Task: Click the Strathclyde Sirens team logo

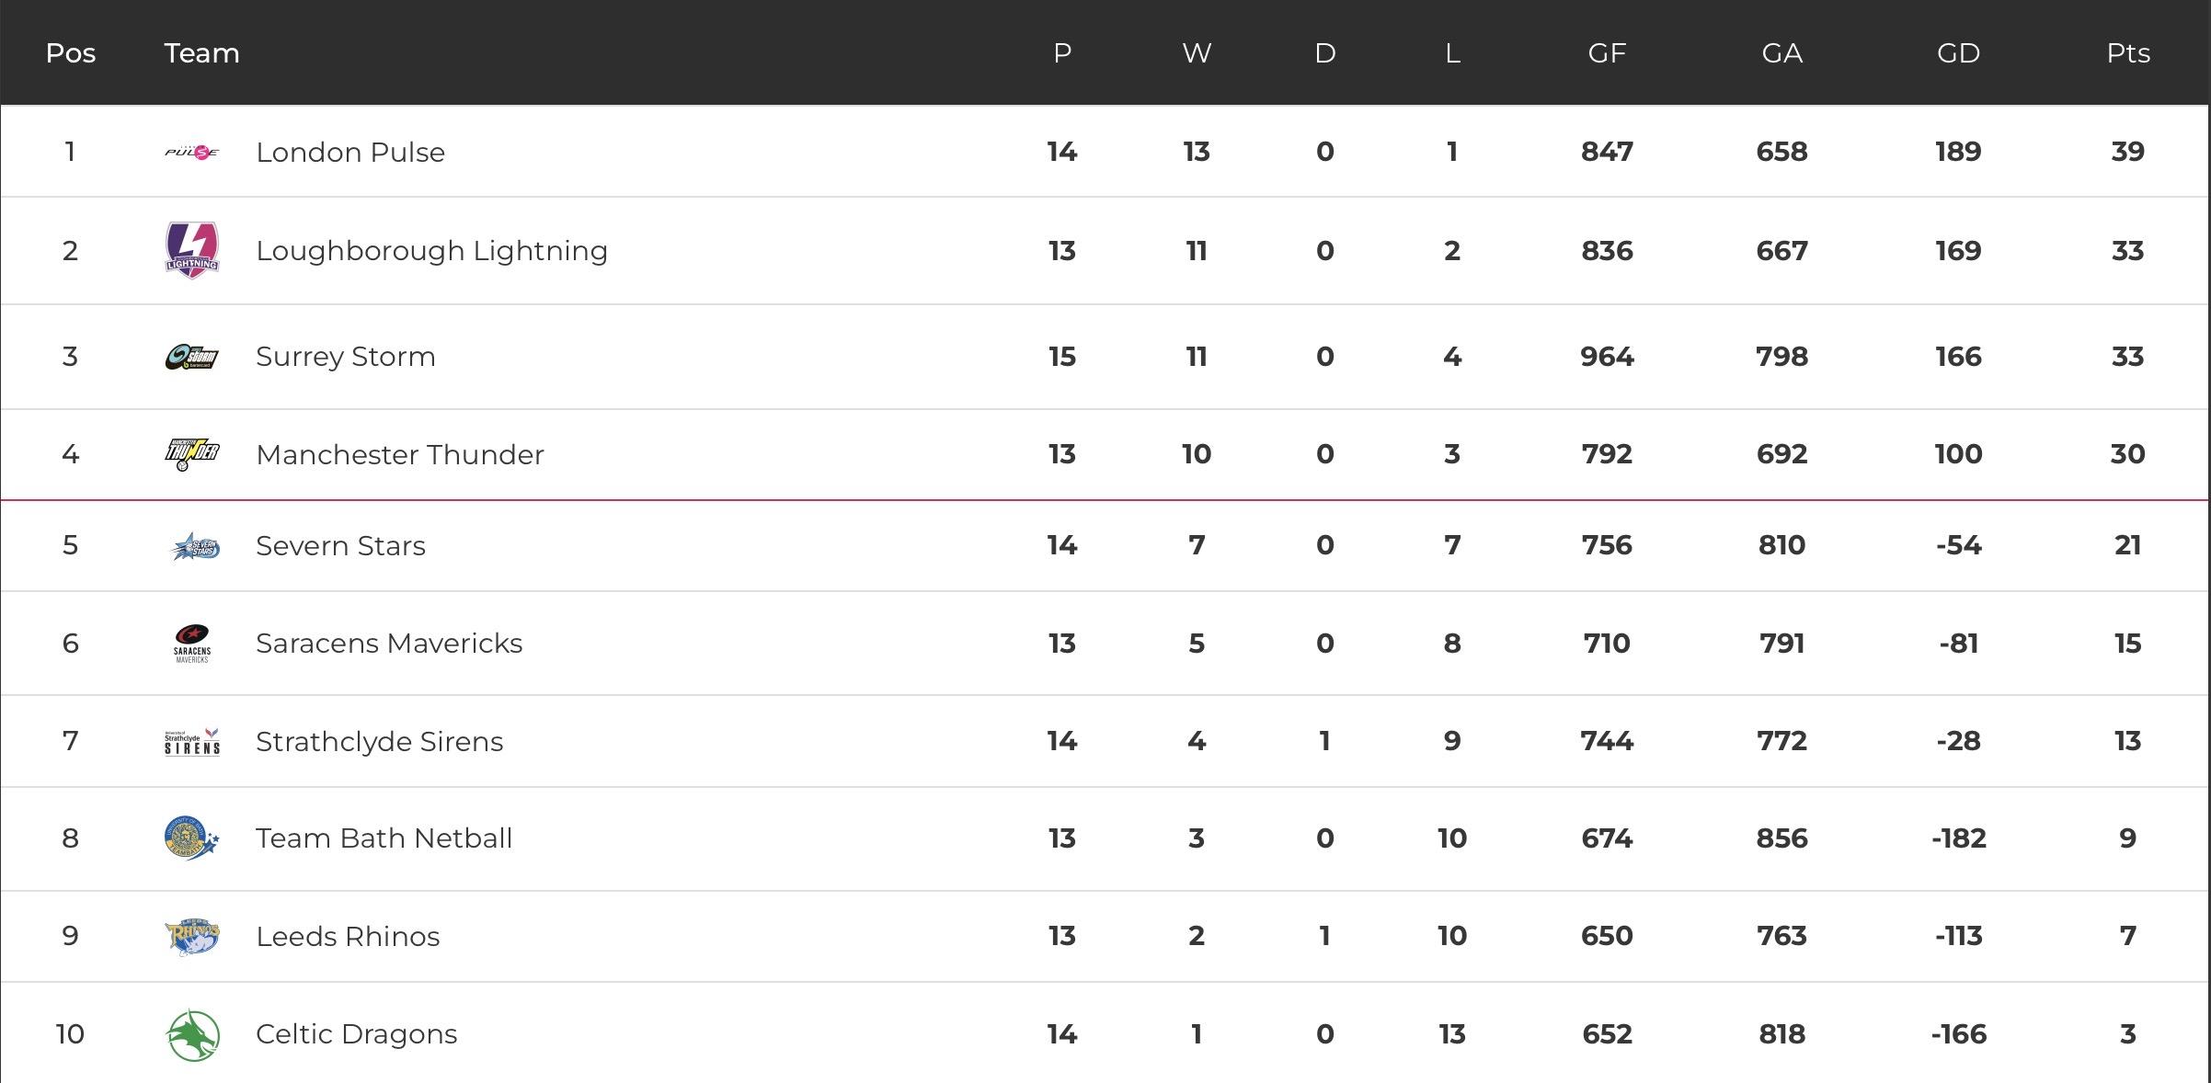Action: point(191,741)
